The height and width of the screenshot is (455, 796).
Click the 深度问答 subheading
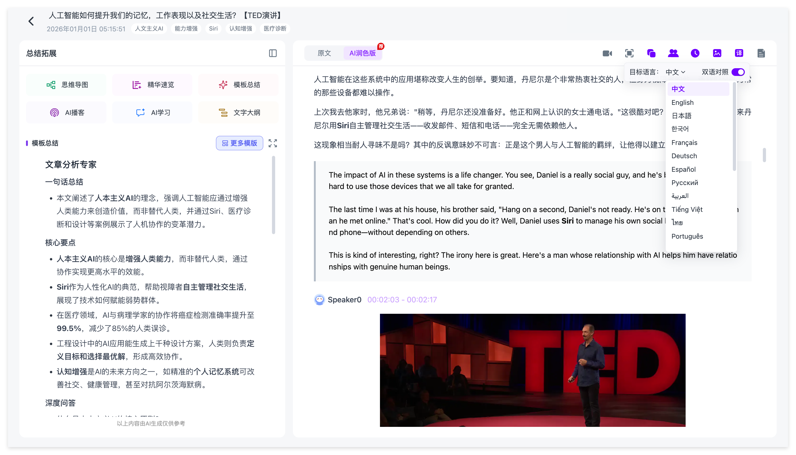(60, 403)
